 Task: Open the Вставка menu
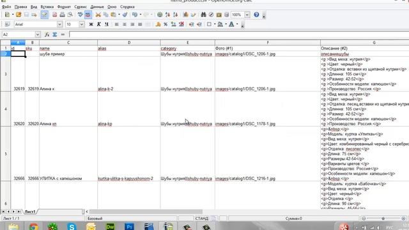click(47, 7)
